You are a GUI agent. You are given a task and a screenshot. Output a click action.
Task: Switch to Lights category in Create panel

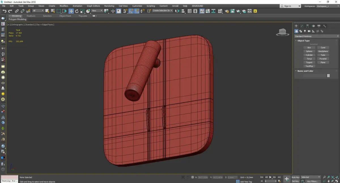[x=305, y=31]
